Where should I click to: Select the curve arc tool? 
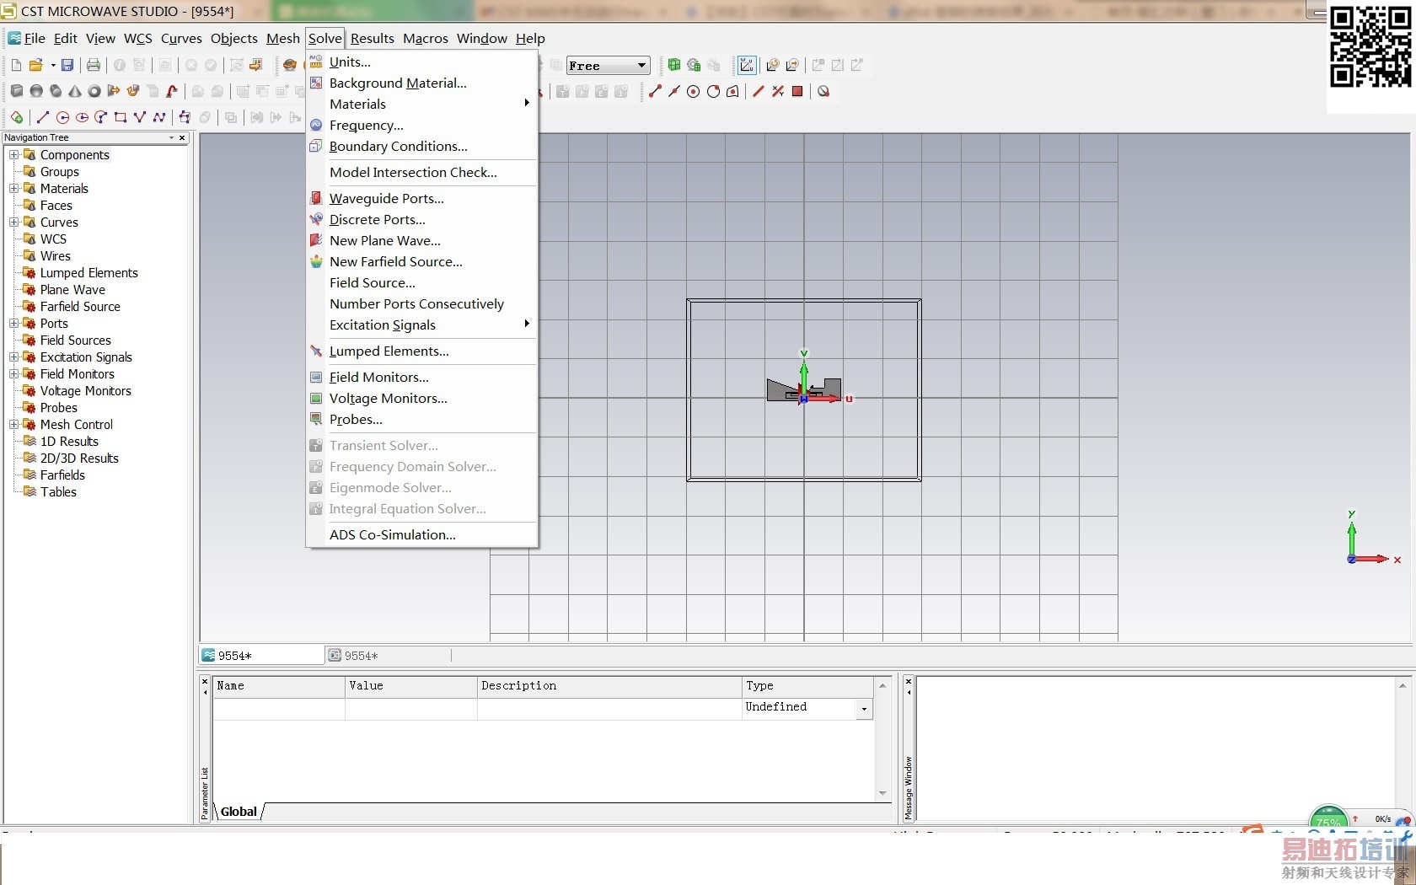pos(101,117)
